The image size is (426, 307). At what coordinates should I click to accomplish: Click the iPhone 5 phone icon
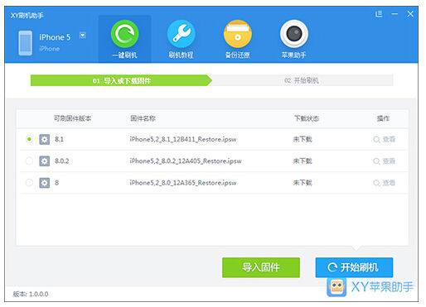click(25, 43)
